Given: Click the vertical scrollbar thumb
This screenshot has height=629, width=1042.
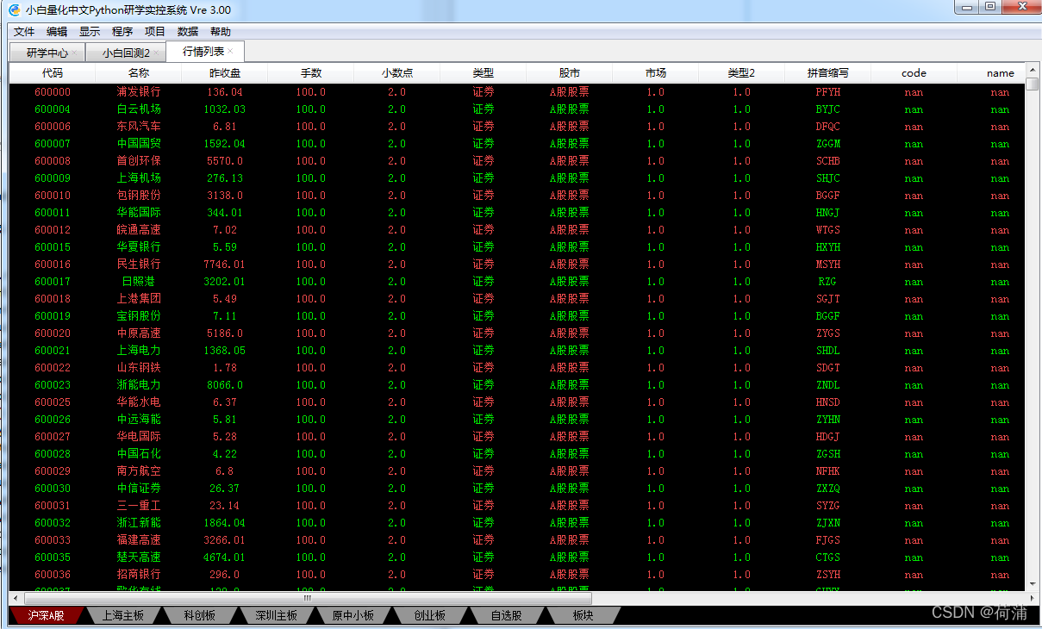Looking at the screenshot, I should [1033, 84].
